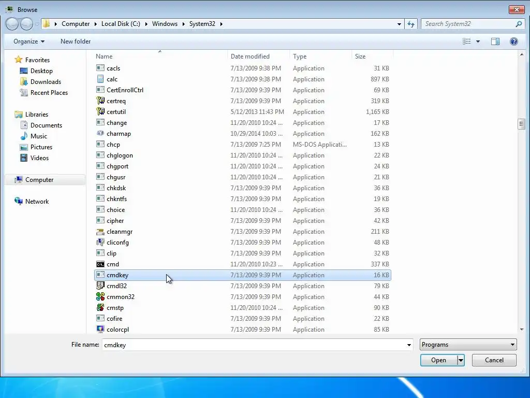This screenshot has height=398, width=530.
Task: Click the colorcpl monitor icon
Action: (100, 329)
